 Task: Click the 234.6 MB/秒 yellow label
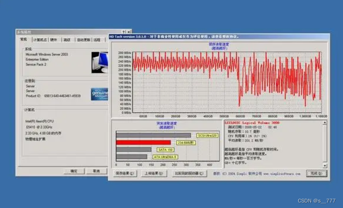point(186,143)
